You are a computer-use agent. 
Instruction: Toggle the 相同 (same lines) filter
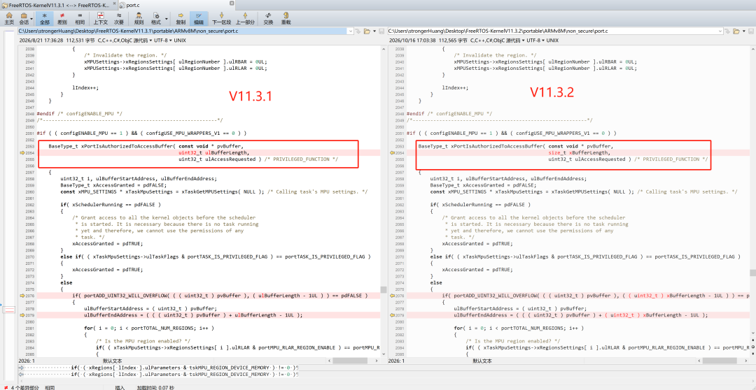point(80,18)
